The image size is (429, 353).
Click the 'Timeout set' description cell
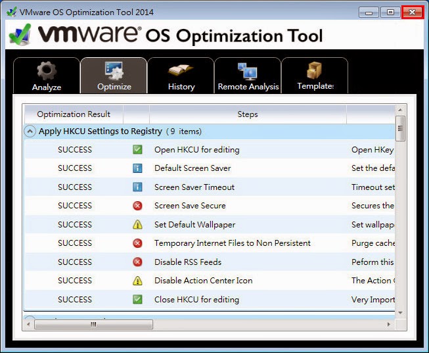coord(373,187)
